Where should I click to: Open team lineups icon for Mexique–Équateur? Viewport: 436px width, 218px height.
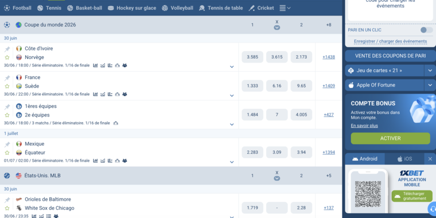point(124,161)
